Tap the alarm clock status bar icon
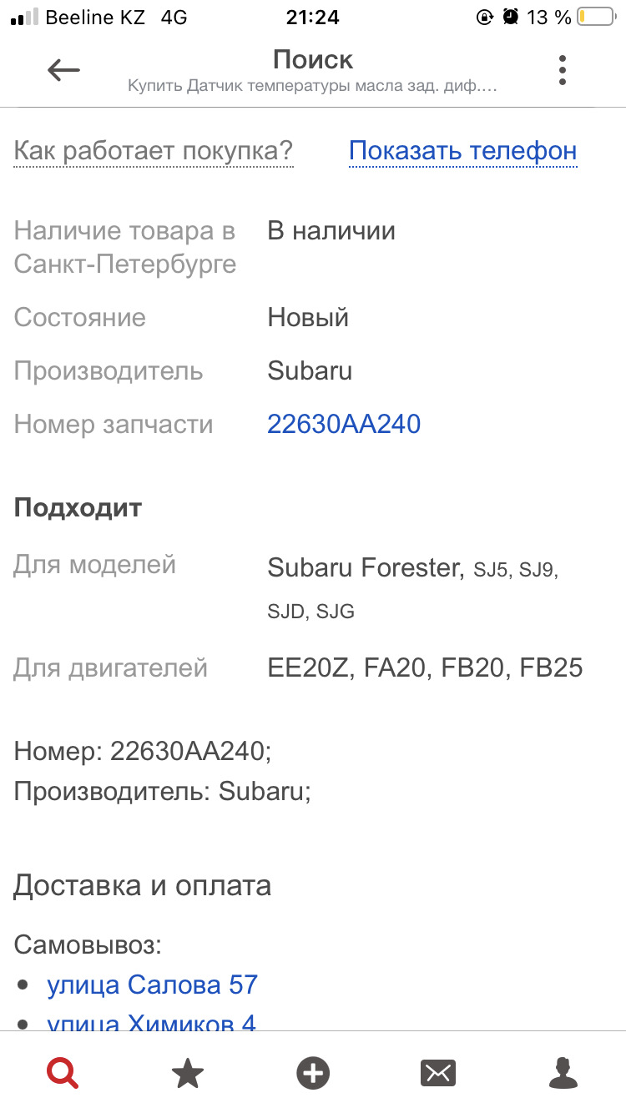Viewport: 626px width, 1113px height. tap(510, 15)
